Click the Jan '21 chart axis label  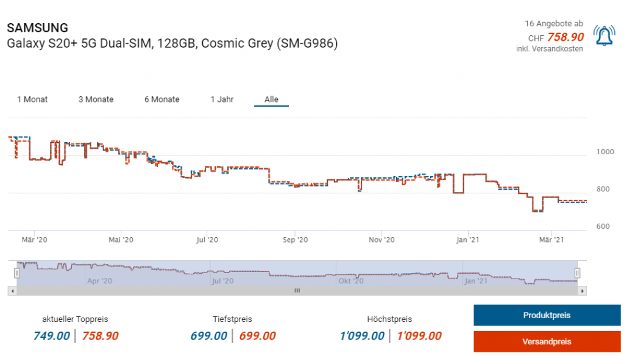click(x=467, y=240)
